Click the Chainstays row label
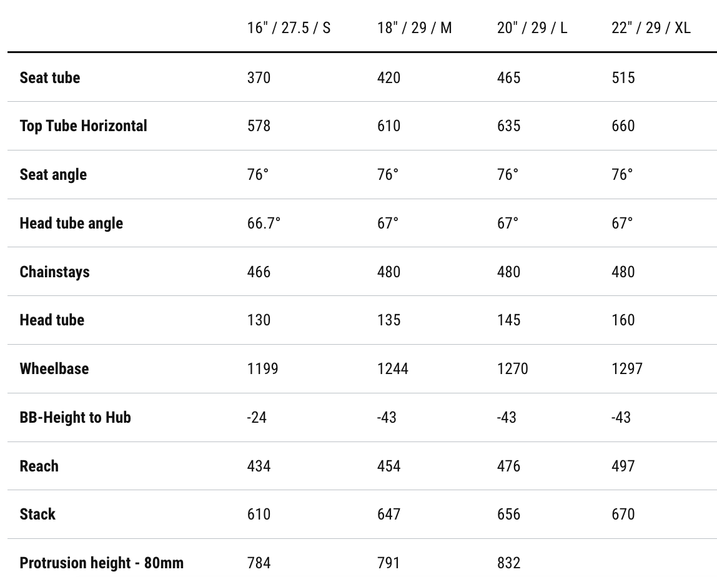 point(54,272)
